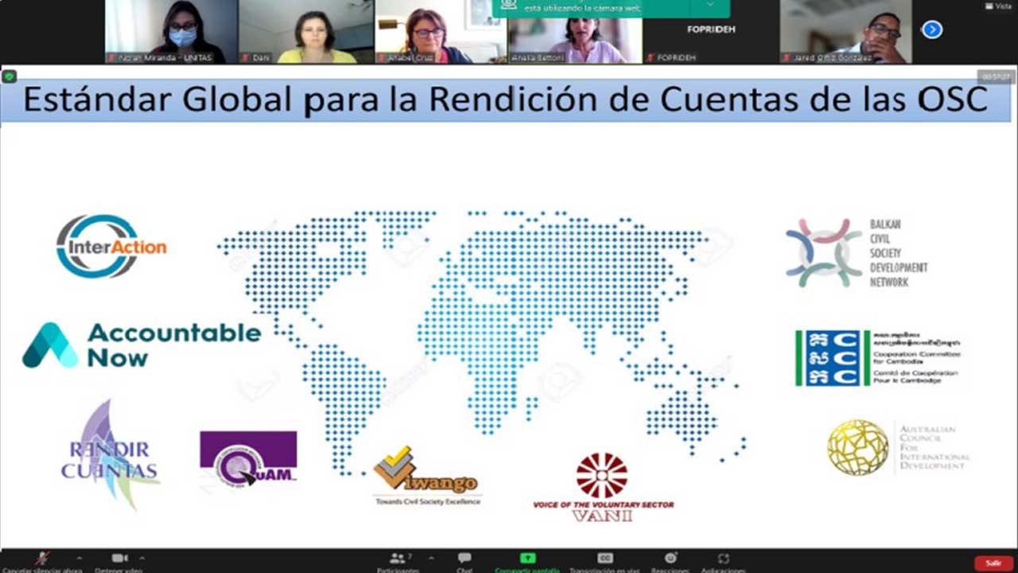Show next participants with blue arrow
1018x573 pixels.
coord(932,30)
